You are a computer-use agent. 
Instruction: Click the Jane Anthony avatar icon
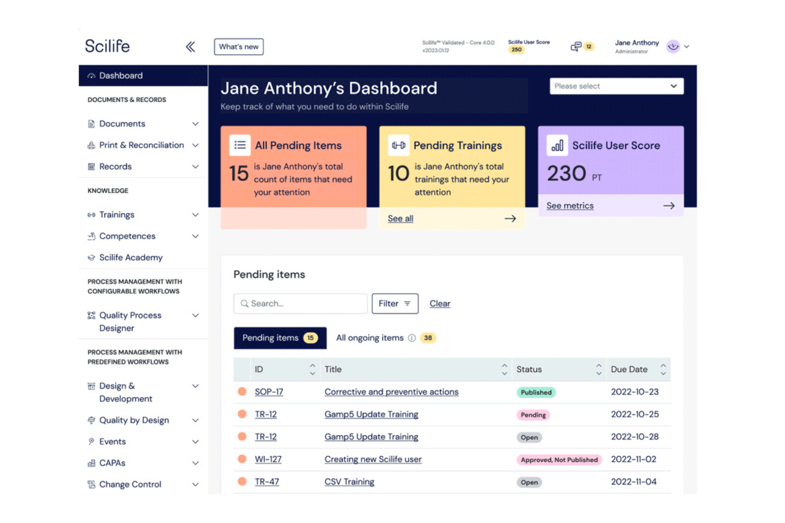673,47
